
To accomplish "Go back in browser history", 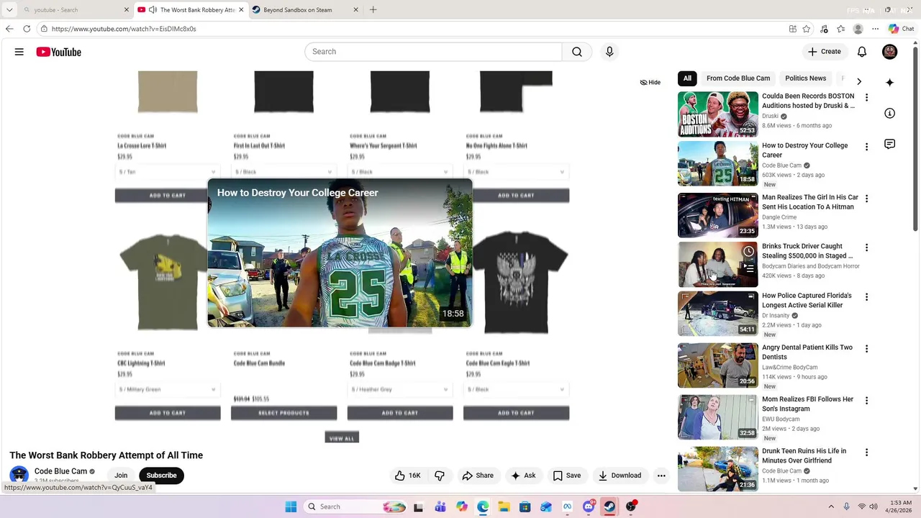I will tap(9, 29).
